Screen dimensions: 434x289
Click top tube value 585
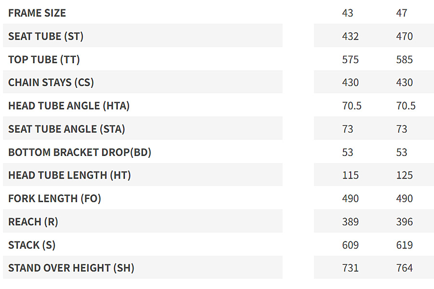click(x=404, y=59)
